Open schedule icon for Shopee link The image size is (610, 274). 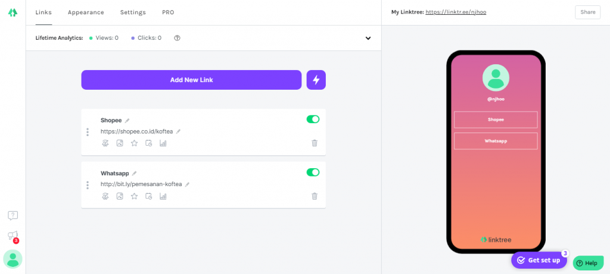pyautogui.click(x=148, y=143)
